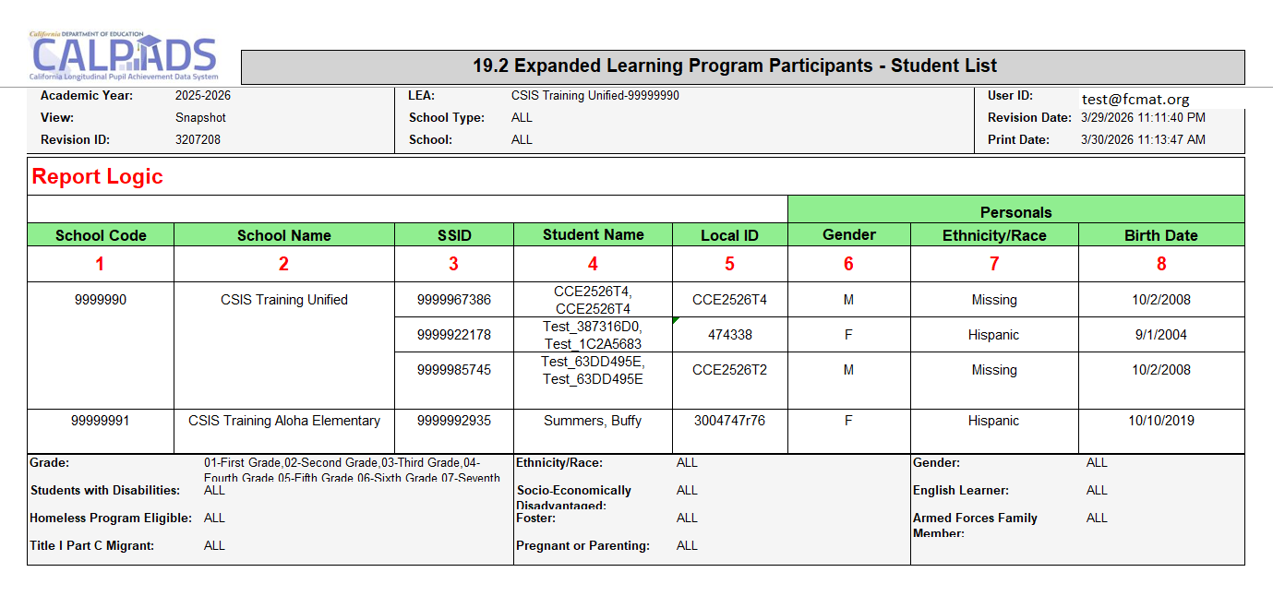The width and height of the screenshot is (1273, 596).
Task: Click the Ethnicity/Race column header
Action: tap(994, 235)
